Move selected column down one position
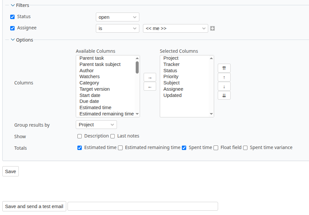The width and height of the screenshot is (309, 215). pyautogui.click(x=224, y=86)
